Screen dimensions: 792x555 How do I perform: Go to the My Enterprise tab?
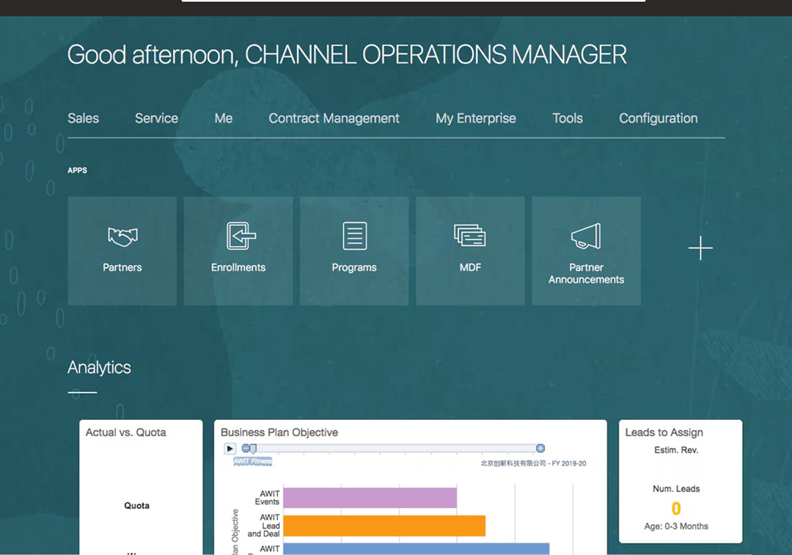pos(476,118)
